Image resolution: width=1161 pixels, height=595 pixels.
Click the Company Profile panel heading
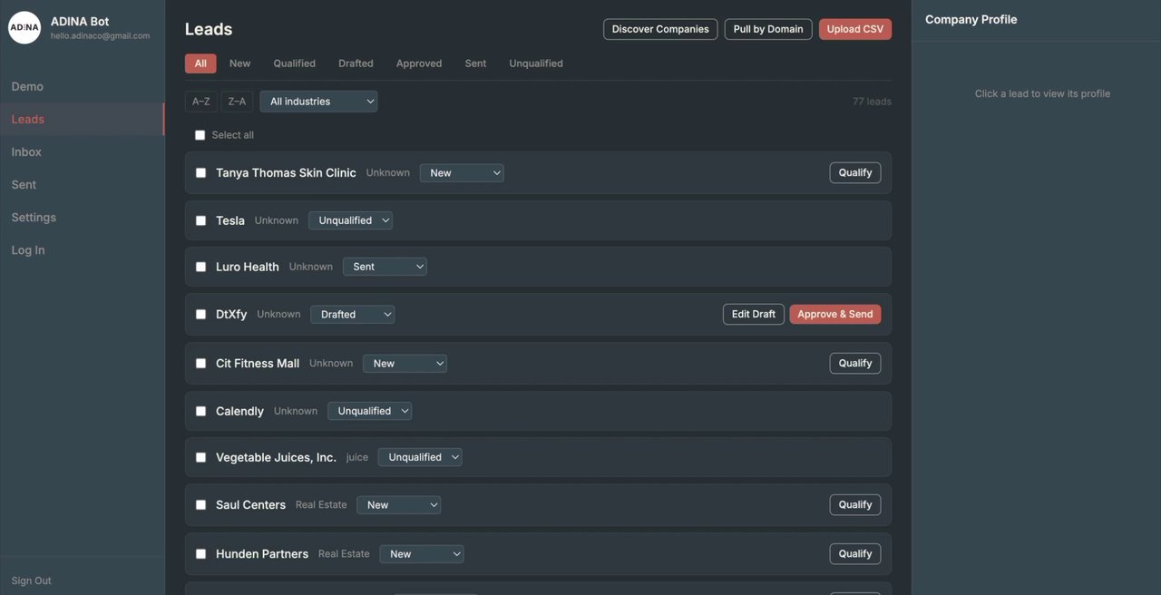coord(971,19)
